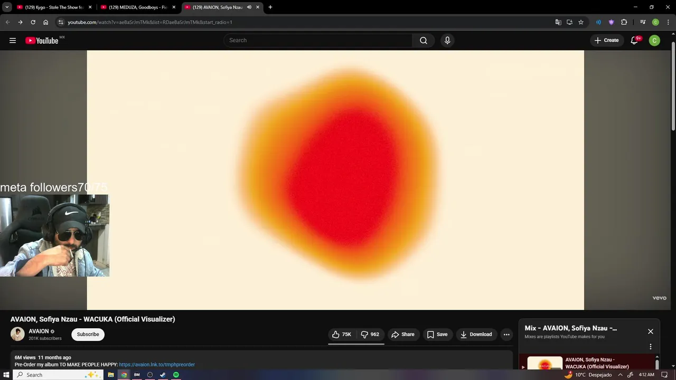Mute the AVAION tab audio icon
This screenshot has width=676, height=380.
tap(249, 7)
